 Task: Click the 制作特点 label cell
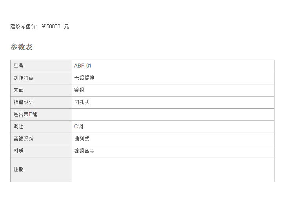click(x=41, y=78)
